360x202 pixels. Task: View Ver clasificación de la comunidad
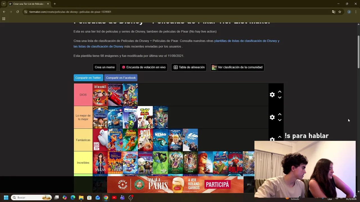[237, 67]
